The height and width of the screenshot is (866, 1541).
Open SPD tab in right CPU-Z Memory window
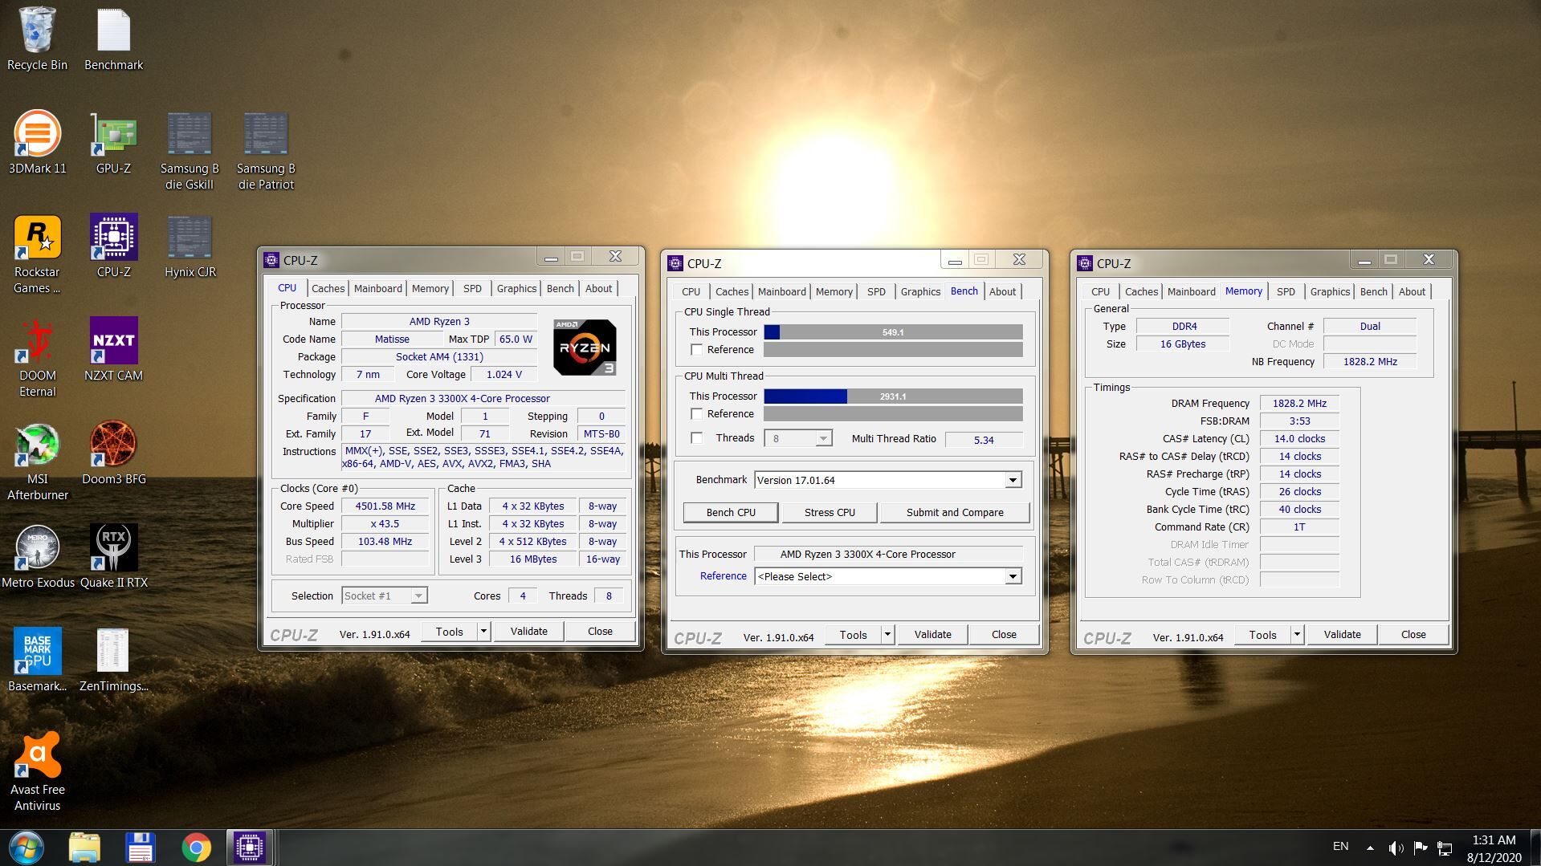point(1286,292)
